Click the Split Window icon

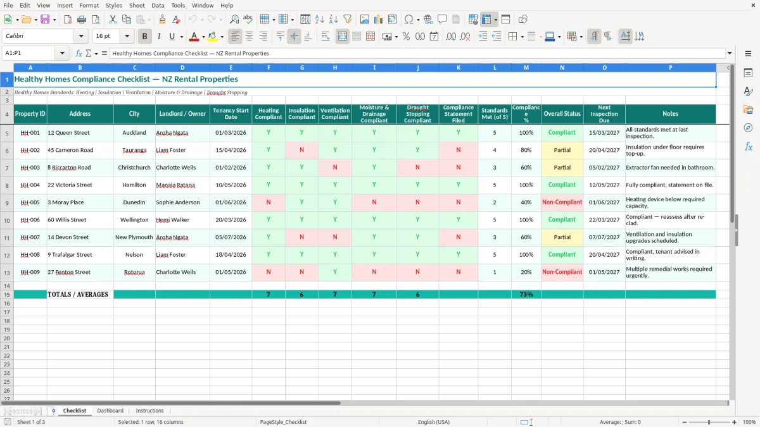click(x=505, y=20)
